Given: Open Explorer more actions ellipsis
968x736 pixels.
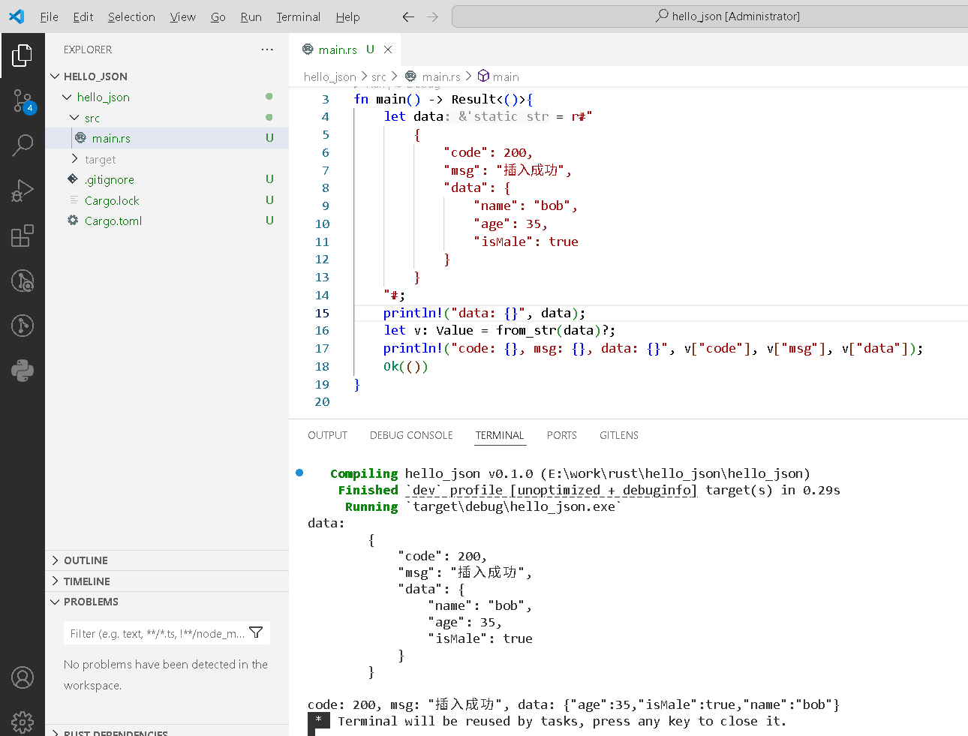Looking at the screenshot, I should click(267, 50).
